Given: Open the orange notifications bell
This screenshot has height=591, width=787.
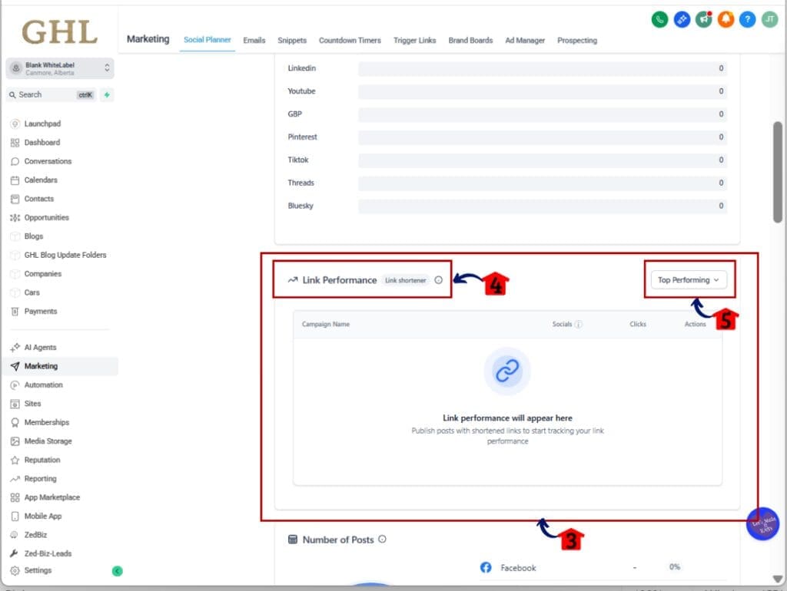Looking at the screenshot, I should pyautogui.click(x=726, y=20).
